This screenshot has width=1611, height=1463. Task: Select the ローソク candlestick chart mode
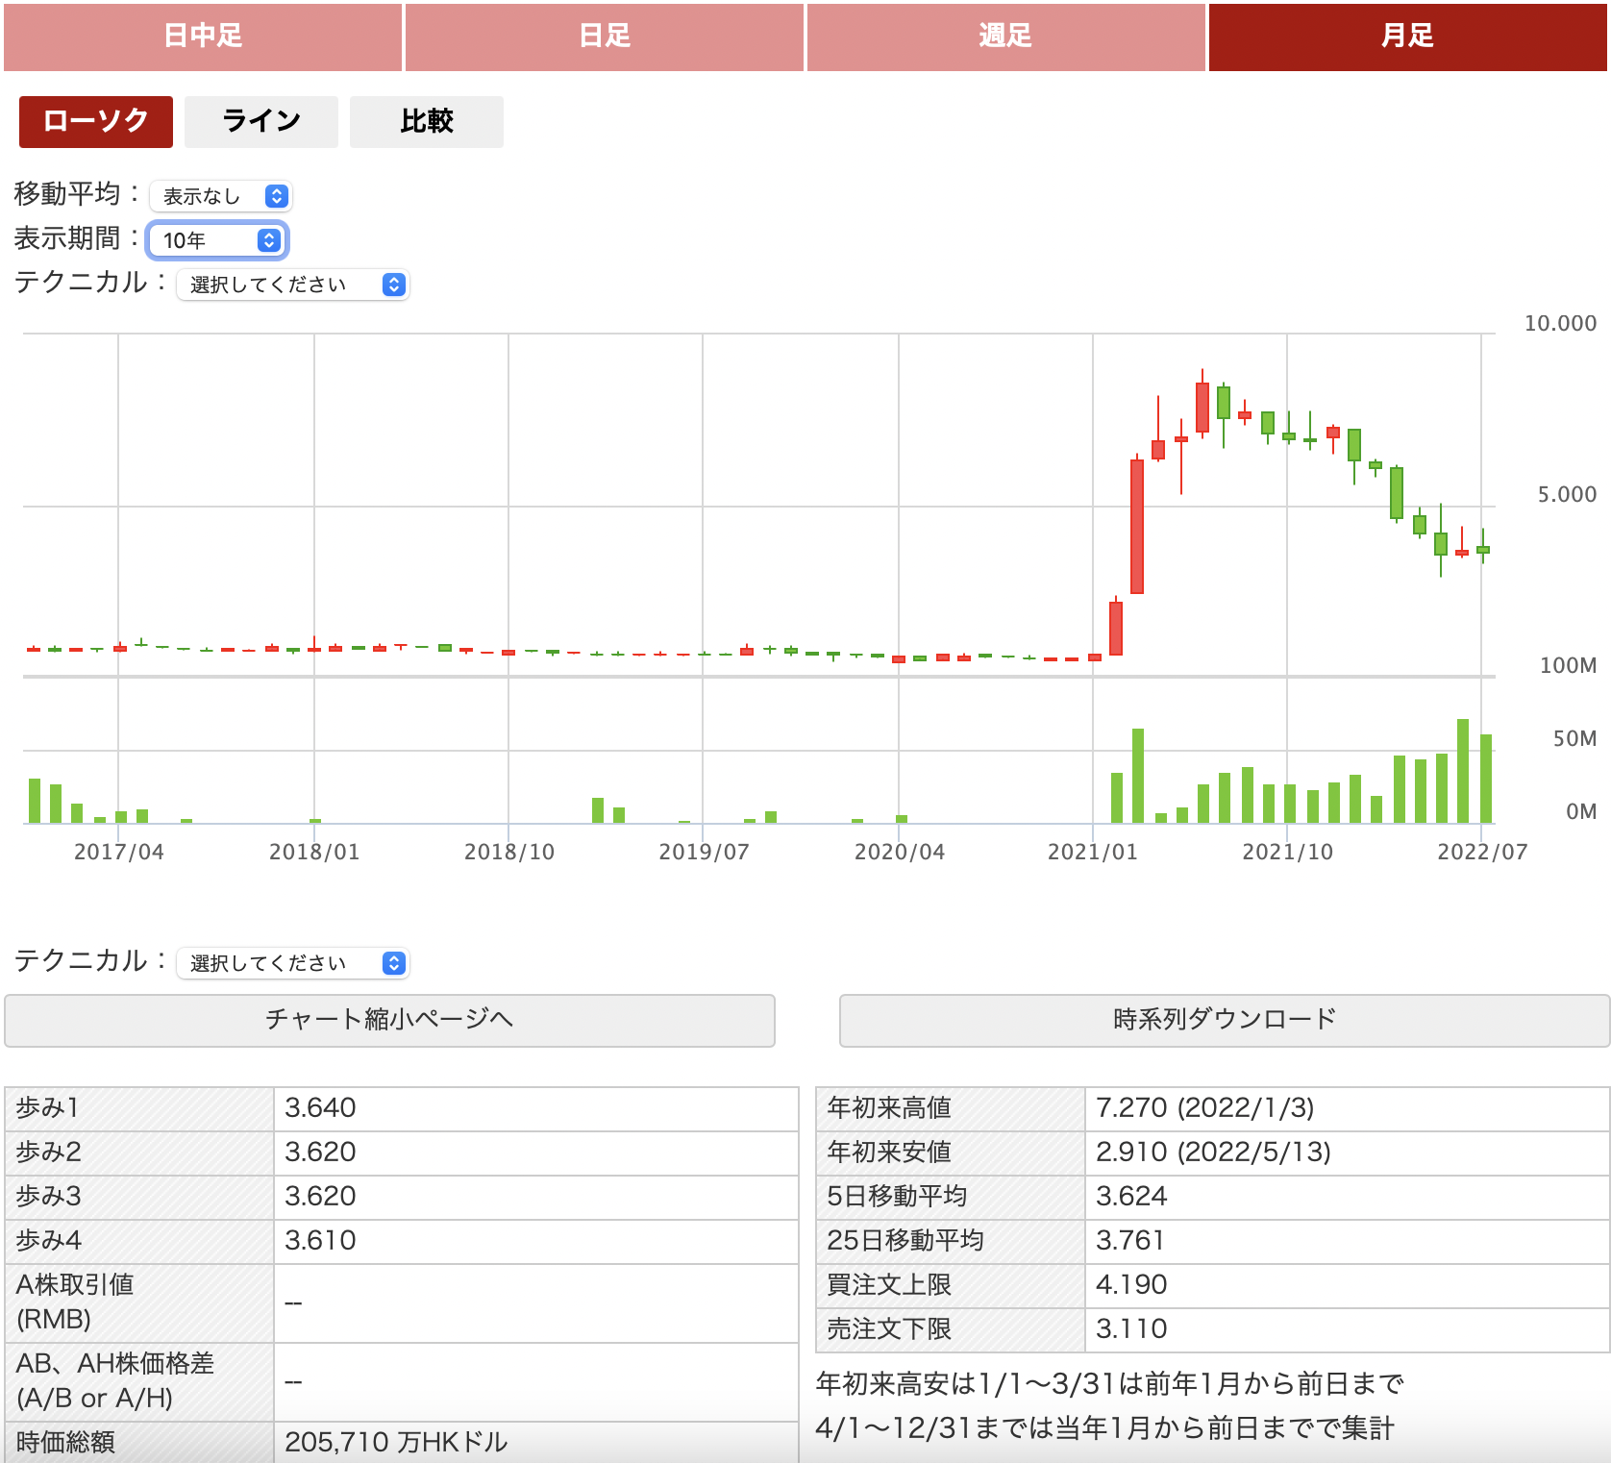pos(96,121)
